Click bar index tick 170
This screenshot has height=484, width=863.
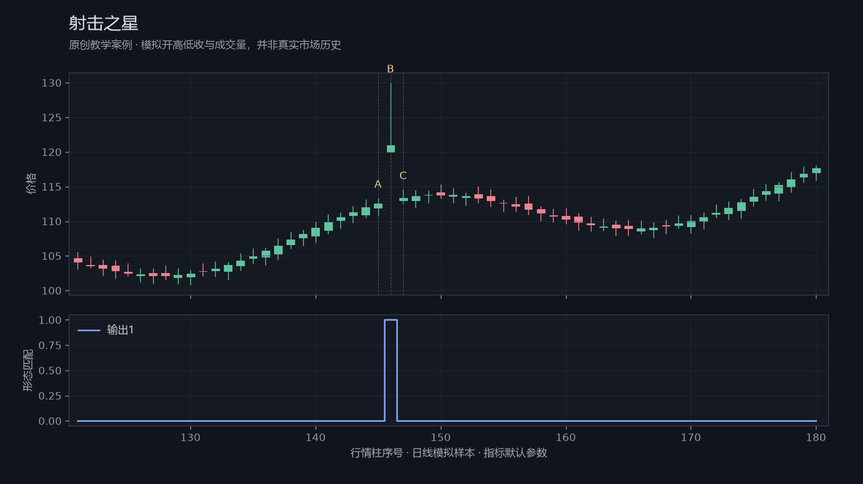[691, 437]
